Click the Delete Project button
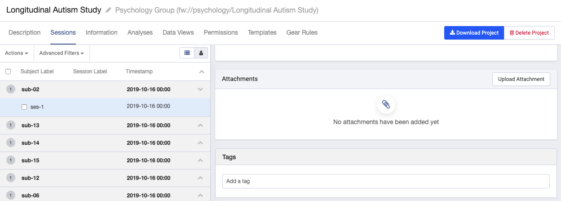The image size is (561, 201). [x=529, y=33]
